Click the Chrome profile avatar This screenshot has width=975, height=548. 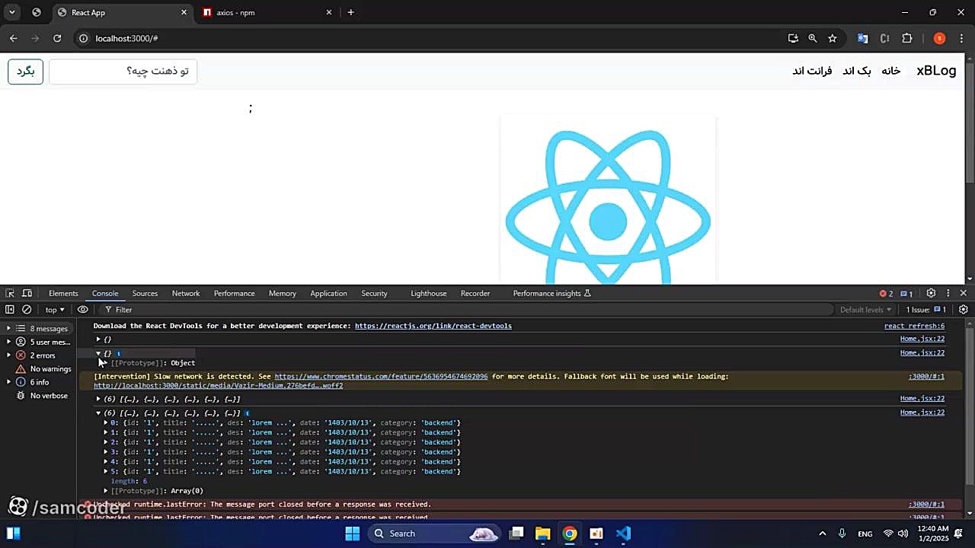pos(939,38)
